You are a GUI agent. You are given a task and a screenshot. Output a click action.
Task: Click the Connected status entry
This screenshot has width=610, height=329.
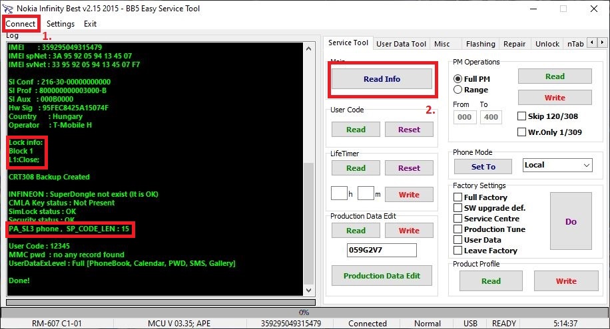(x=367, y=324)
